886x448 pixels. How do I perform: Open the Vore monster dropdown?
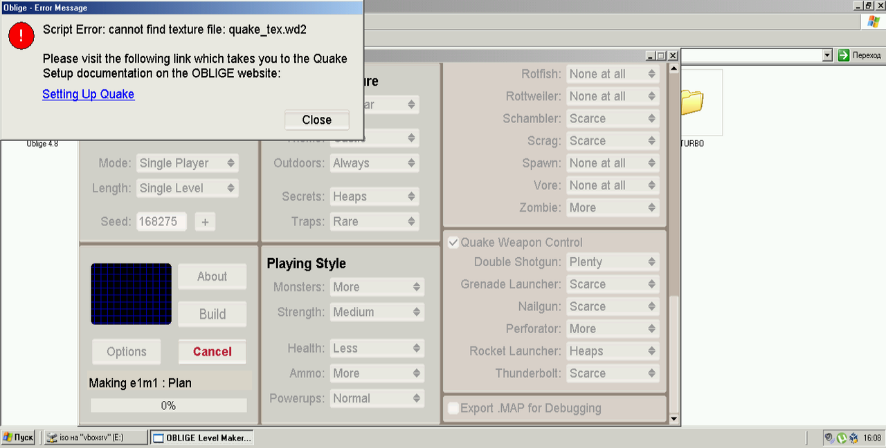[613, 185]
